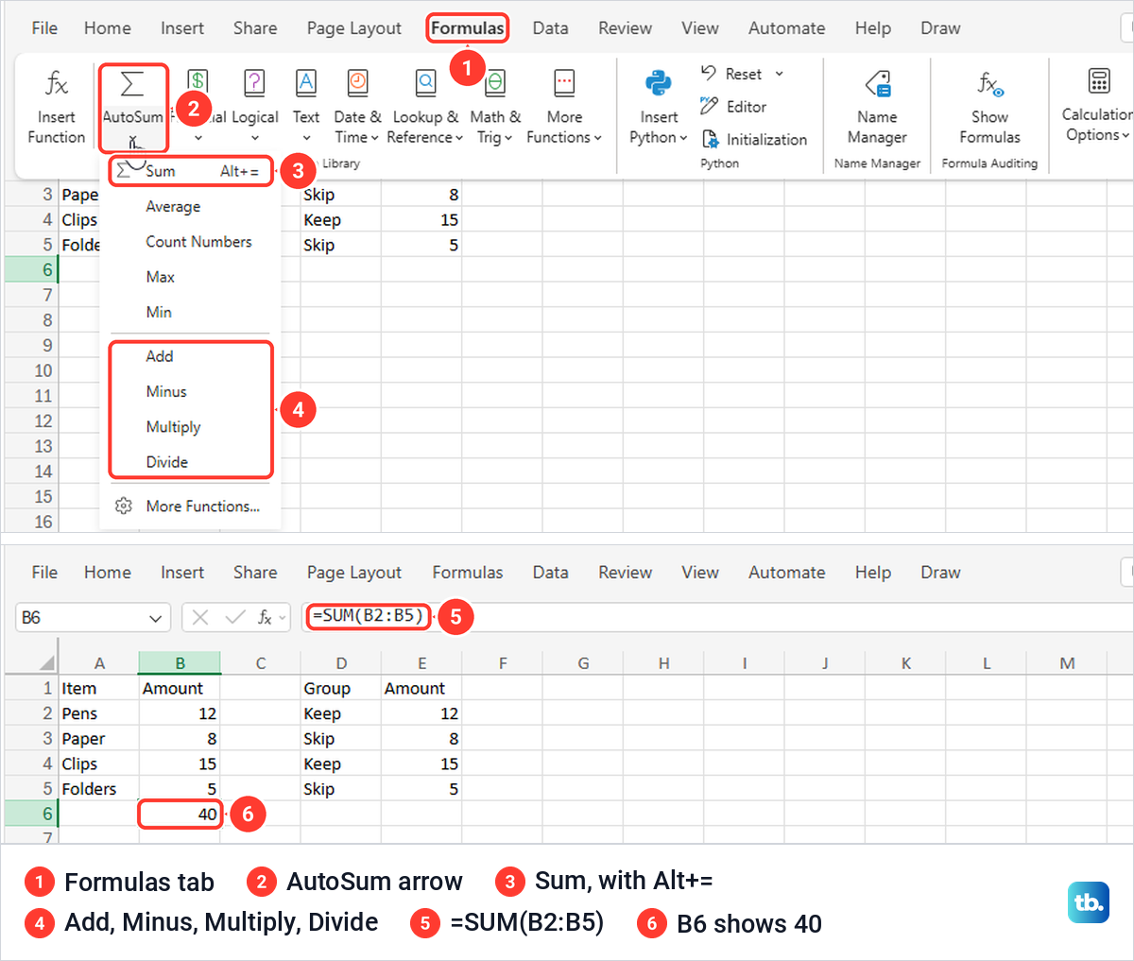This screenshot has width=1134, height=961.
Task: Select cell B6 showing 40
Action: (x=180, y=814)
